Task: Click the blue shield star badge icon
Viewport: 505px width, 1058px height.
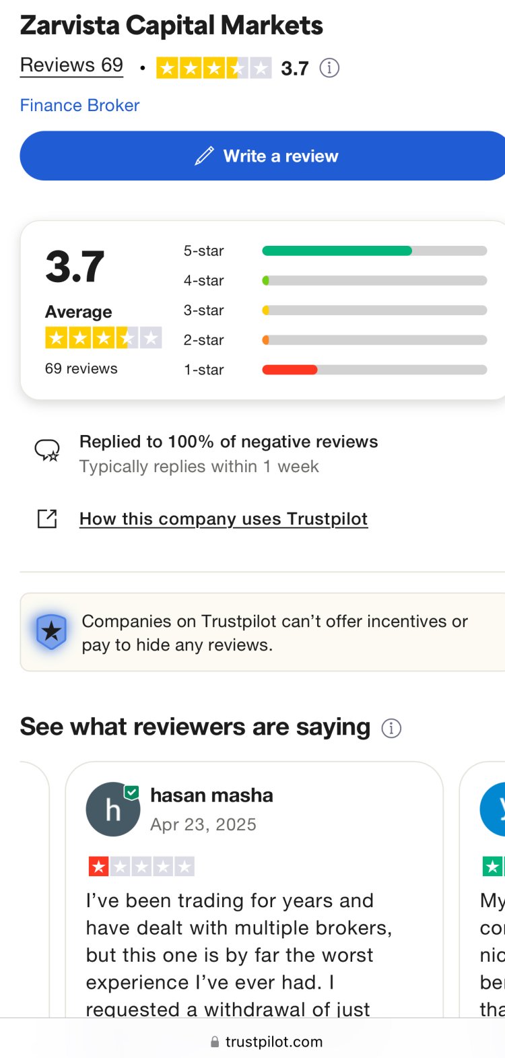Action: coord(51,632)
